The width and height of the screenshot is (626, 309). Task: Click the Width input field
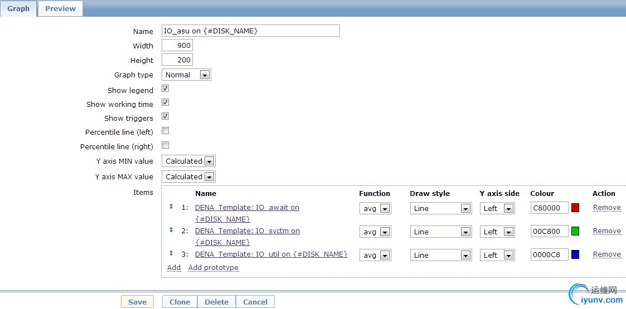(177, 45)
